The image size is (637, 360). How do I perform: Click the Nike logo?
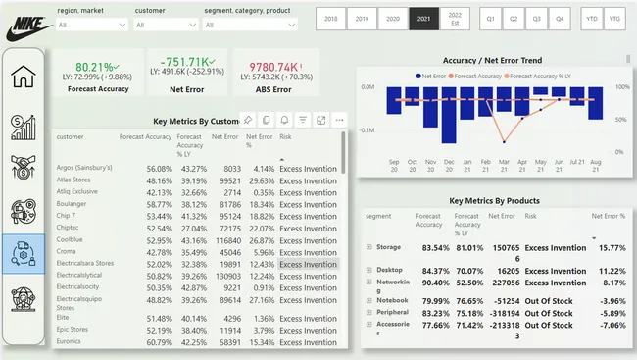[x=28, y=27]
